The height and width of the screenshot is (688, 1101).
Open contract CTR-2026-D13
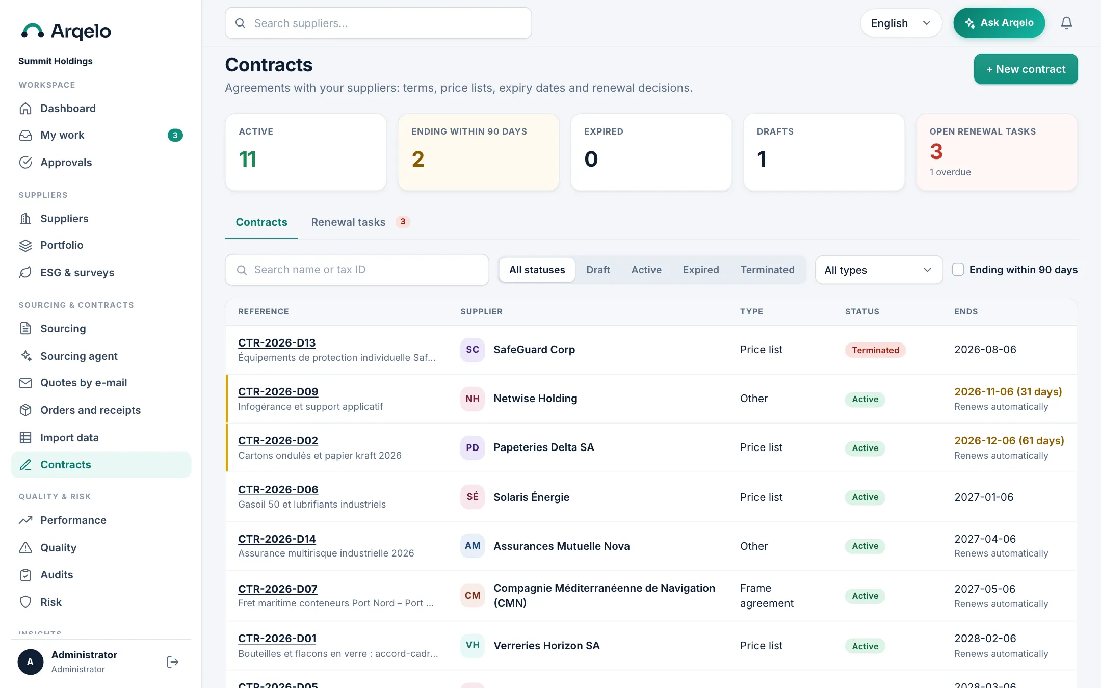coord(277,342)
